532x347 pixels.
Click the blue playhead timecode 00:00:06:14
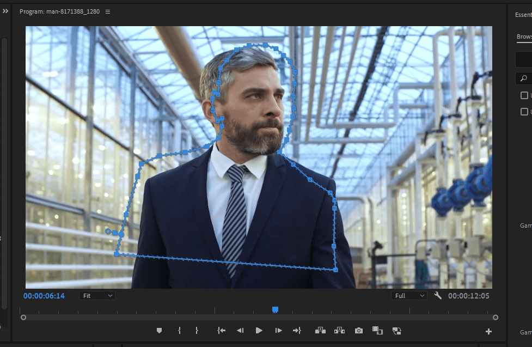point(44,296)
